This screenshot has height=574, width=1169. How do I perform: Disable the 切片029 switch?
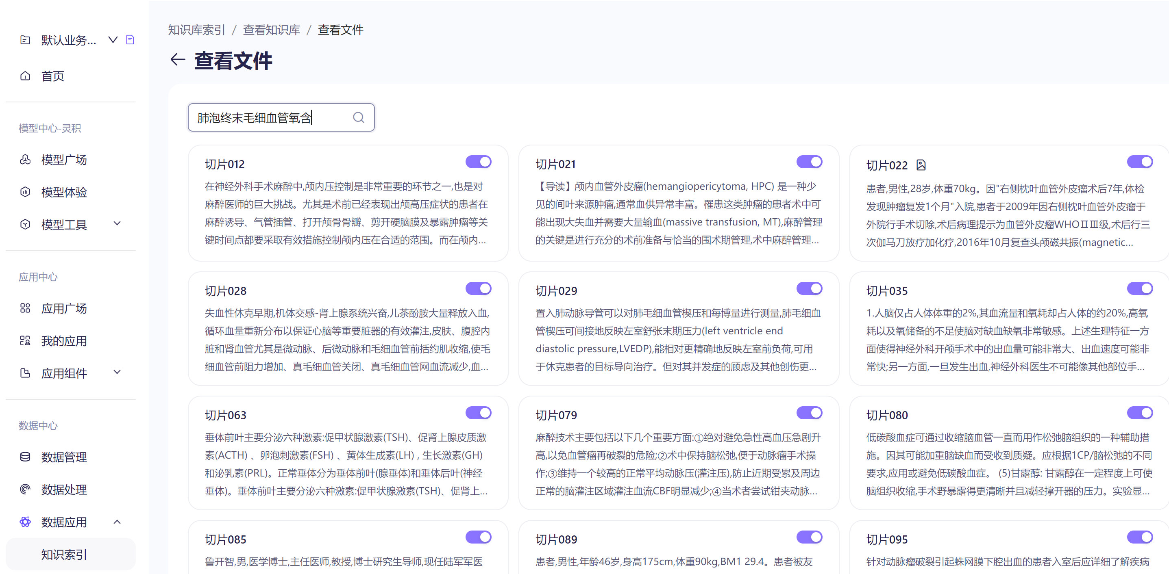click(809, 288)
